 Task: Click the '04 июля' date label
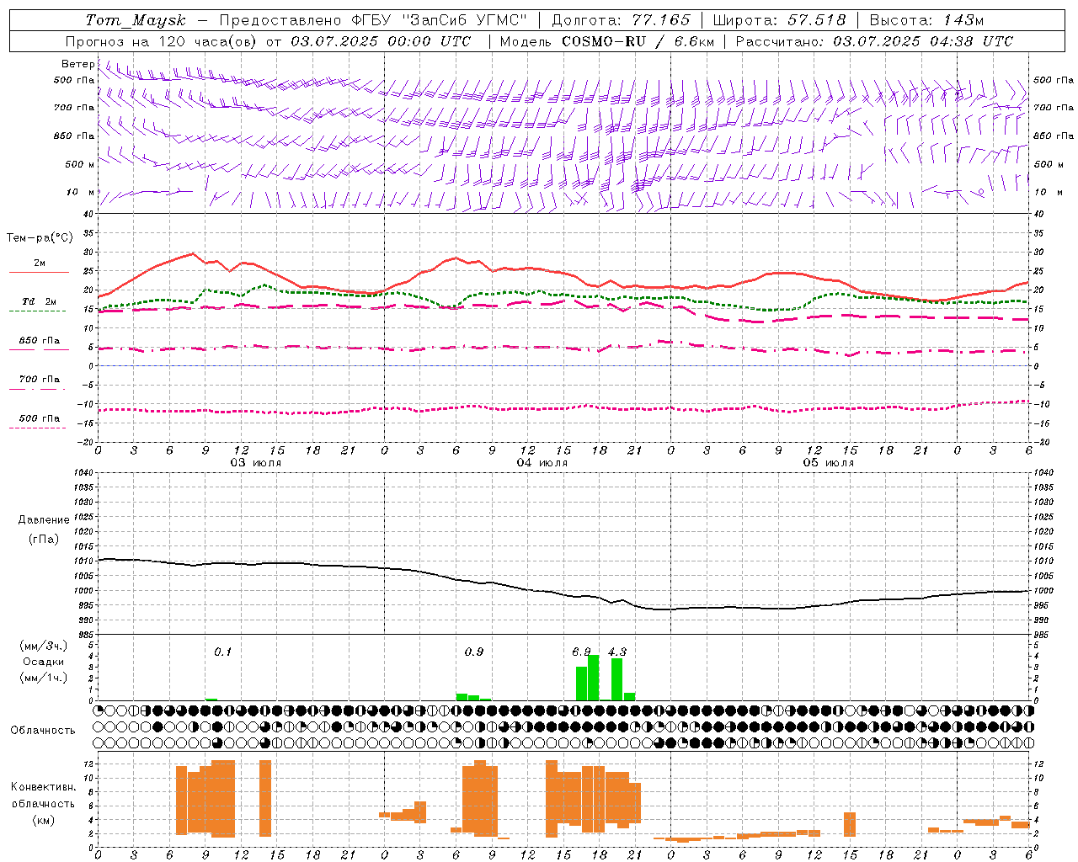(x=542, y=463)
